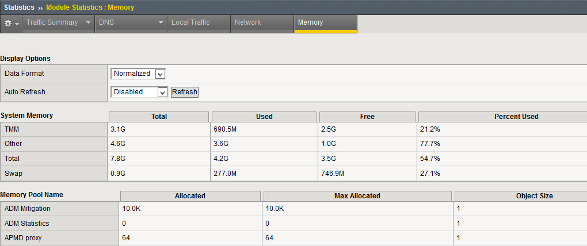The height and width of the screenshot is (246, 587).
Task: Open the Traffic Summary tab
Action: click(x=52, y=22)
